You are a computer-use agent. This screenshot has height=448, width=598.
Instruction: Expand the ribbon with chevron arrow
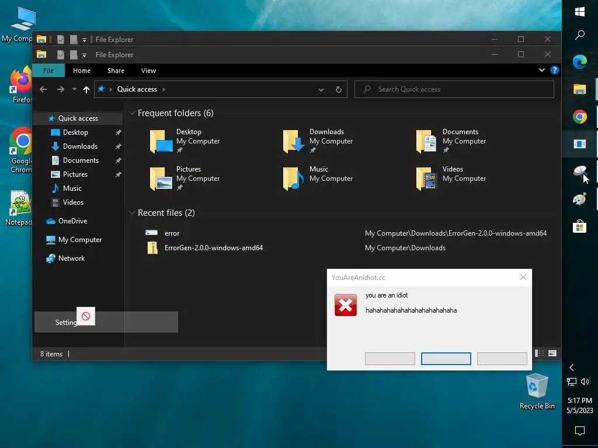click(x=541, y=70)
